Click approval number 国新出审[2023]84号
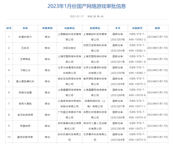This screenshot has width=174, height=144. click(118, 137)
